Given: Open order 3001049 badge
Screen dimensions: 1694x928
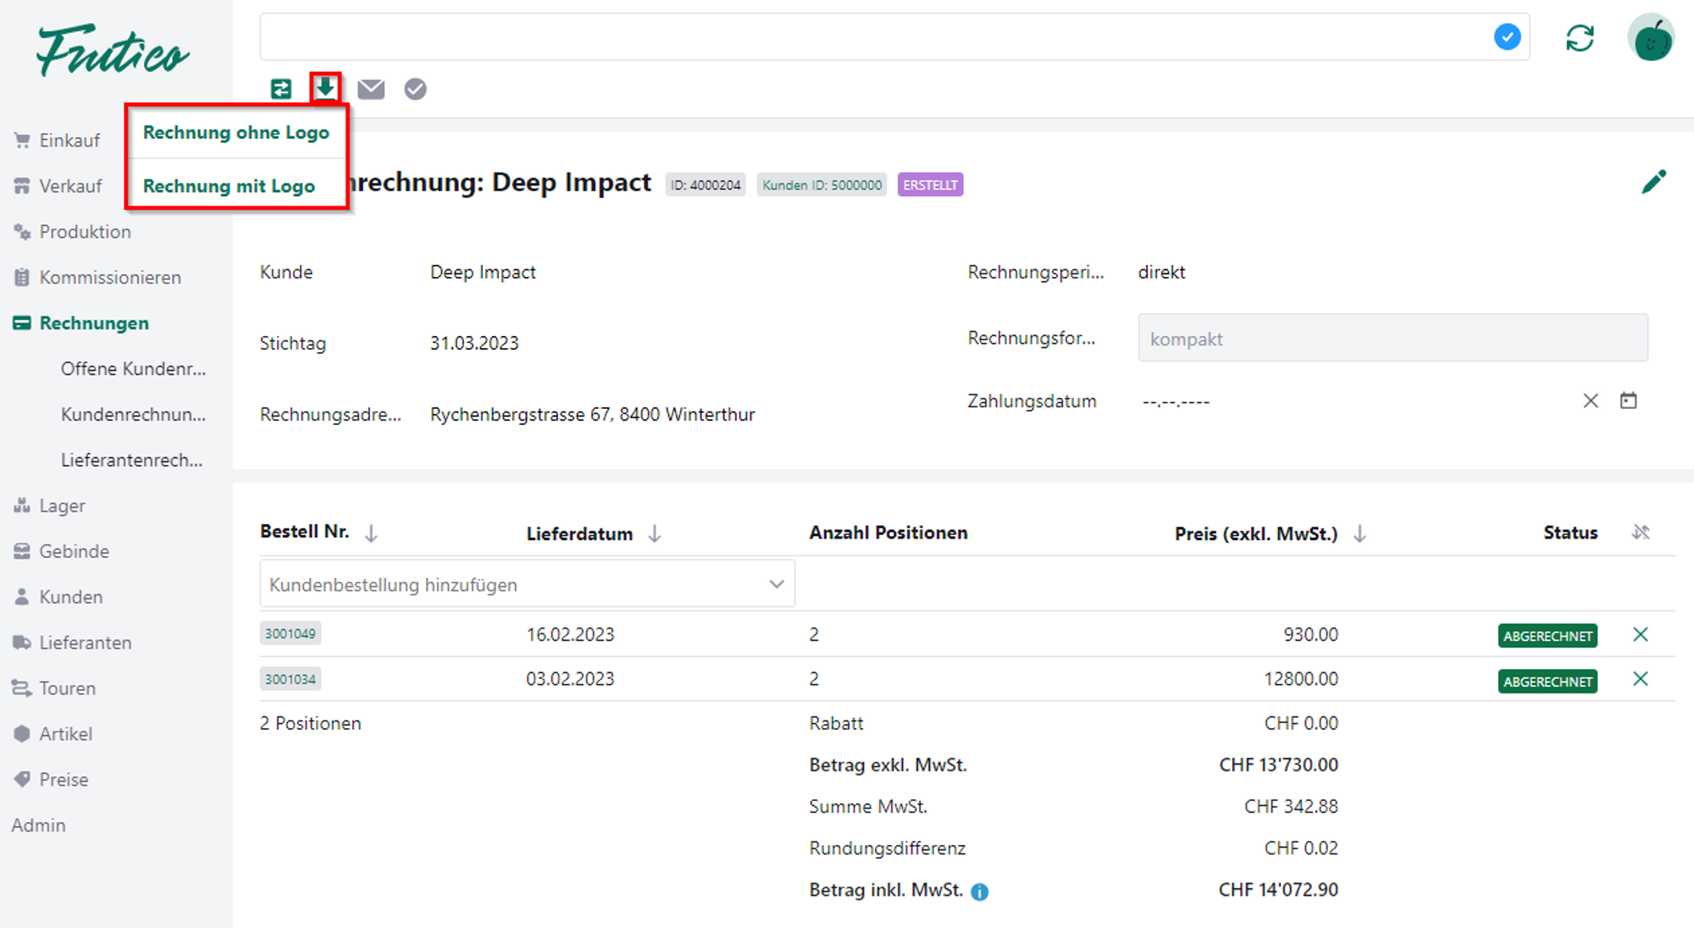Looking at the screenshot, I should point(290,633).
